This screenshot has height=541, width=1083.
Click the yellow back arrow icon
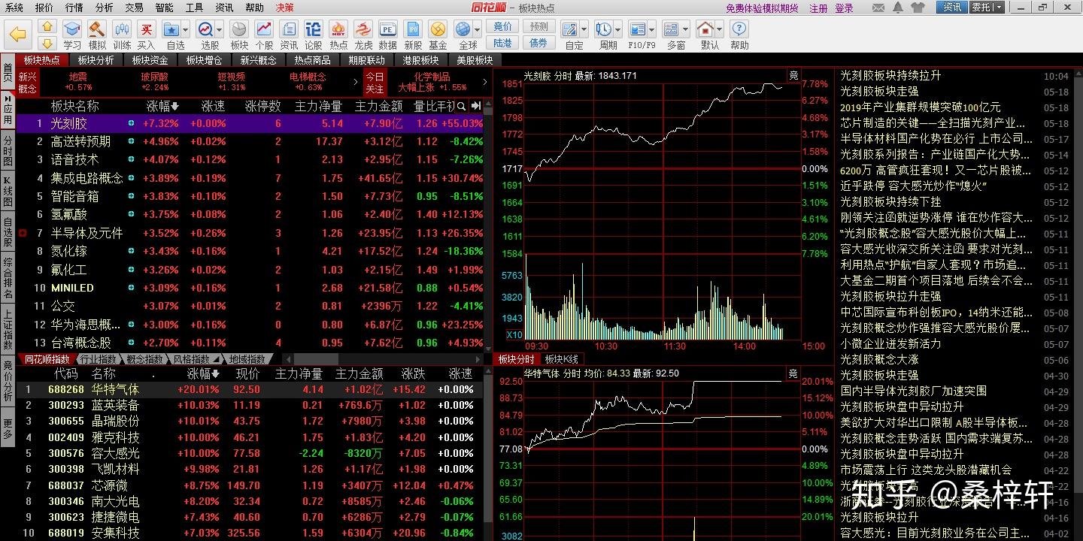17,35
